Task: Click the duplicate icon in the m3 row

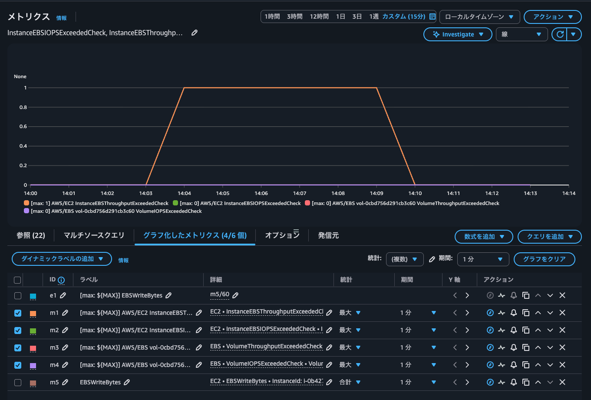Action: 526,347
